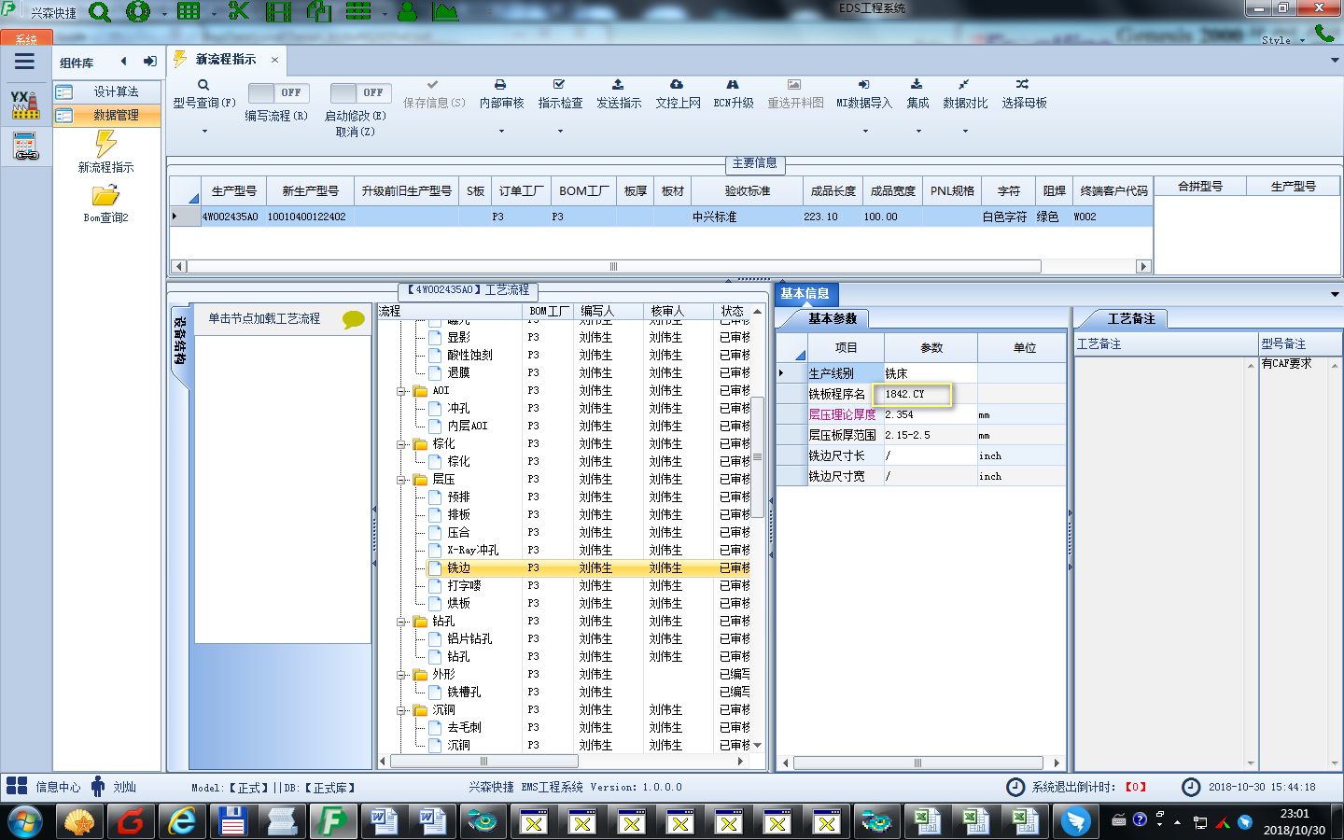Image resolution: width=1344 pixels, height=840 pixels.
Task: Open the 基本参数 tab
Action: (x=832, y=319)
